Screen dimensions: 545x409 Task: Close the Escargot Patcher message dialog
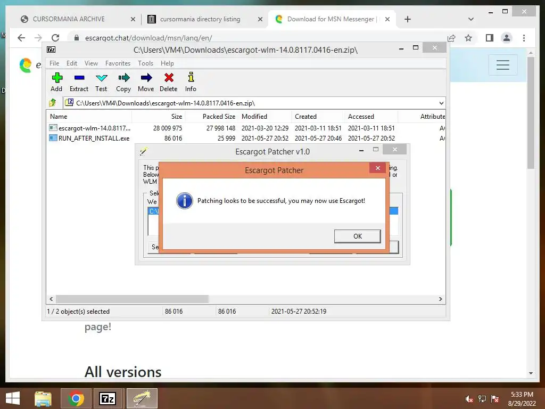(377, 168)
